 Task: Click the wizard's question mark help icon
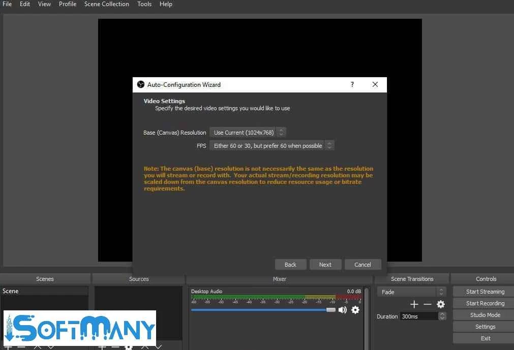click(x=352, y=85)
